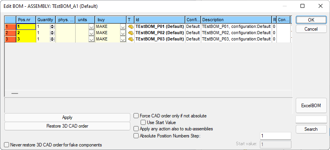Click the disabled Start value field

pyautogui.click(x=276, y=145)
